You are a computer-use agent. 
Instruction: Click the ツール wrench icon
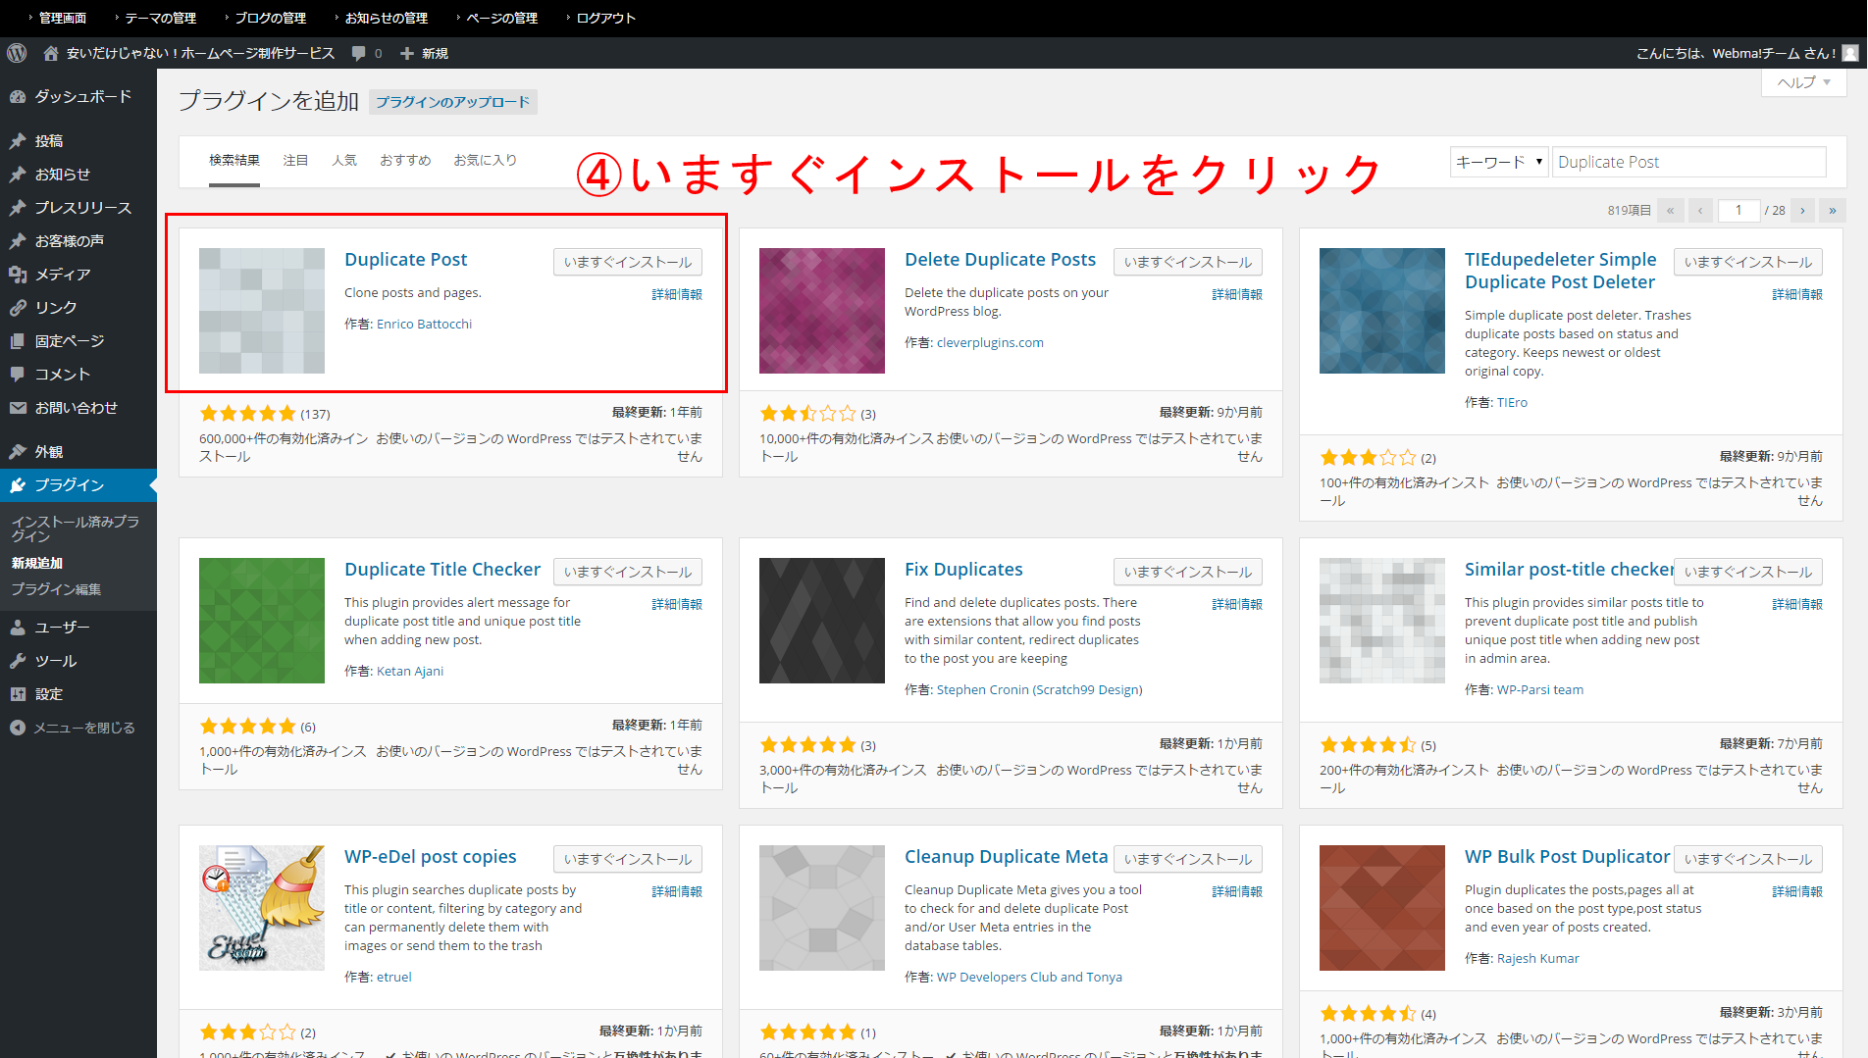[18, 661]
